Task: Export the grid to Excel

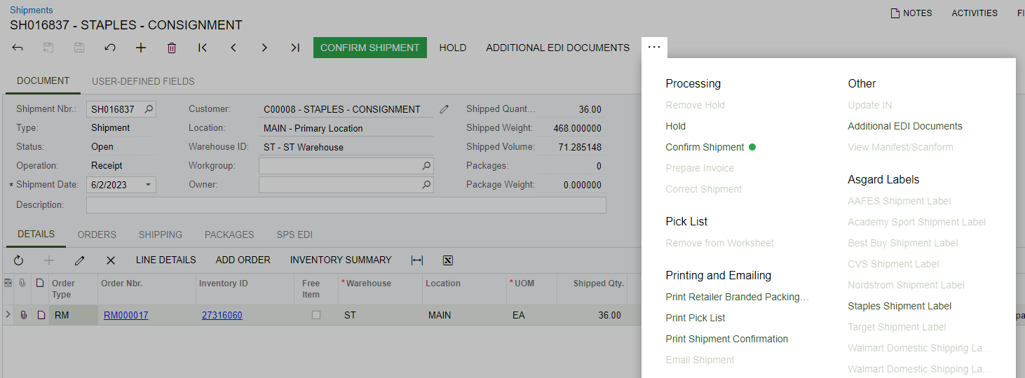Action: pyautogui.click(x=448, y=260)
